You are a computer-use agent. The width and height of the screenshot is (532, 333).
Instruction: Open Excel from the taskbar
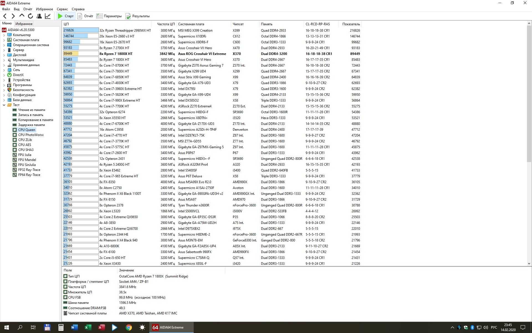pos(88,327)
